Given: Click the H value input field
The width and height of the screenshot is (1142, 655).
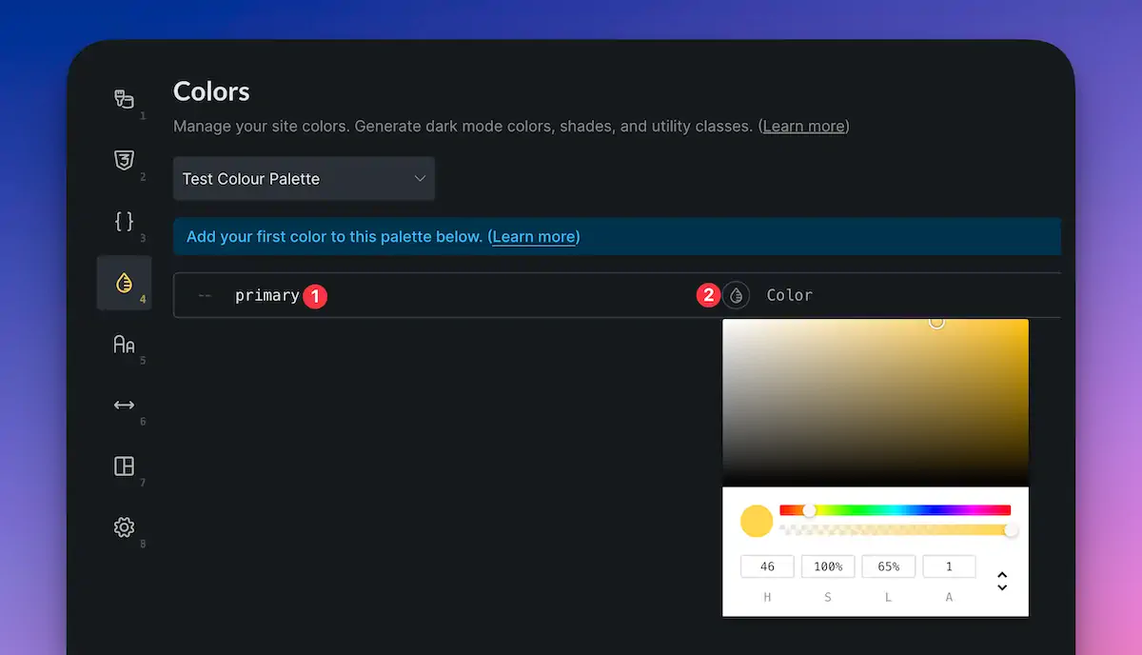Looking at the screenshot, I should coord(767,566).
